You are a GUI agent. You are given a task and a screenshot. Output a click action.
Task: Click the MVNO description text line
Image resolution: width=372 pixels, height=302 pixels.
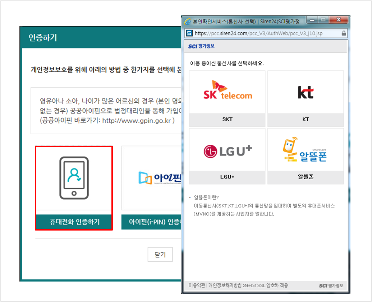coord(234,214)
